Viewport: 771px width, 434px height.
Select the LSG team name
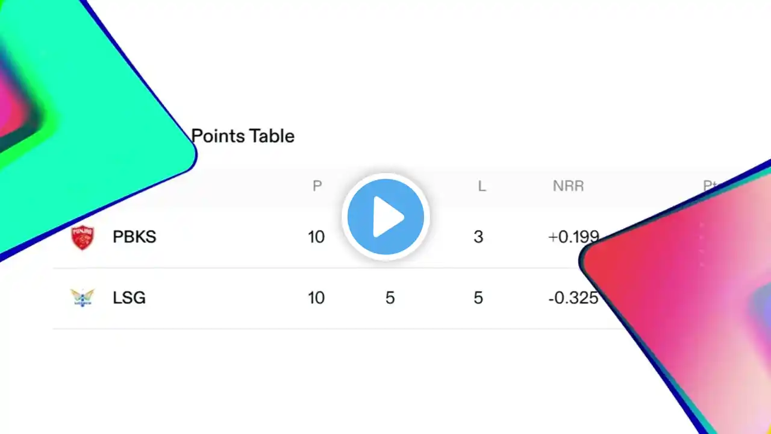click(x=129, y=298)
